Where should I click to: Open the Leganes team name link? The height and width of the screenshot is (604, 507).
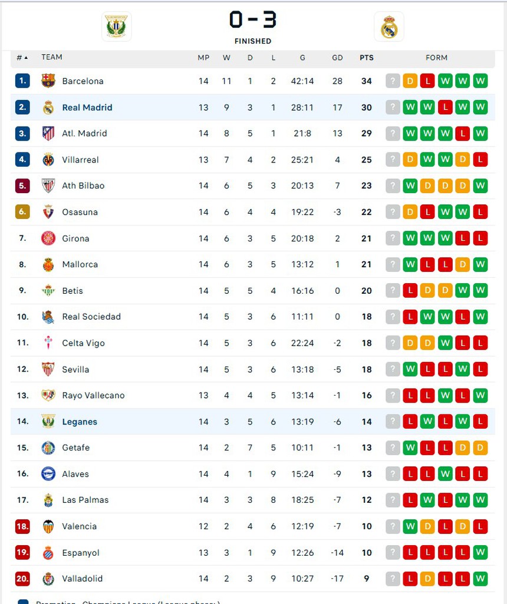tap(80, 422)
